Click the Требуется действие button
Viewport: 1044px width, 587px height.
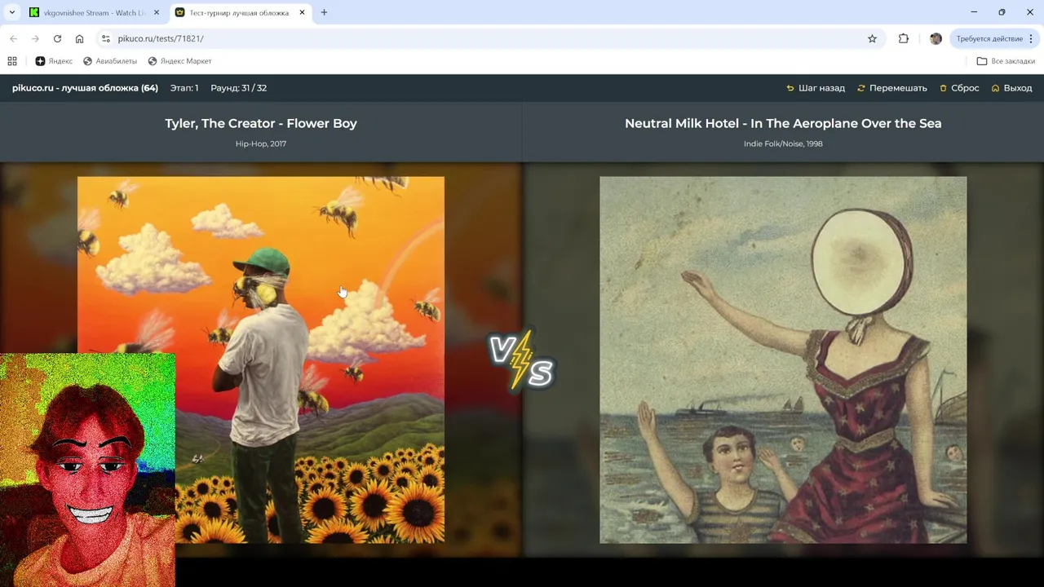coord(989,38)
